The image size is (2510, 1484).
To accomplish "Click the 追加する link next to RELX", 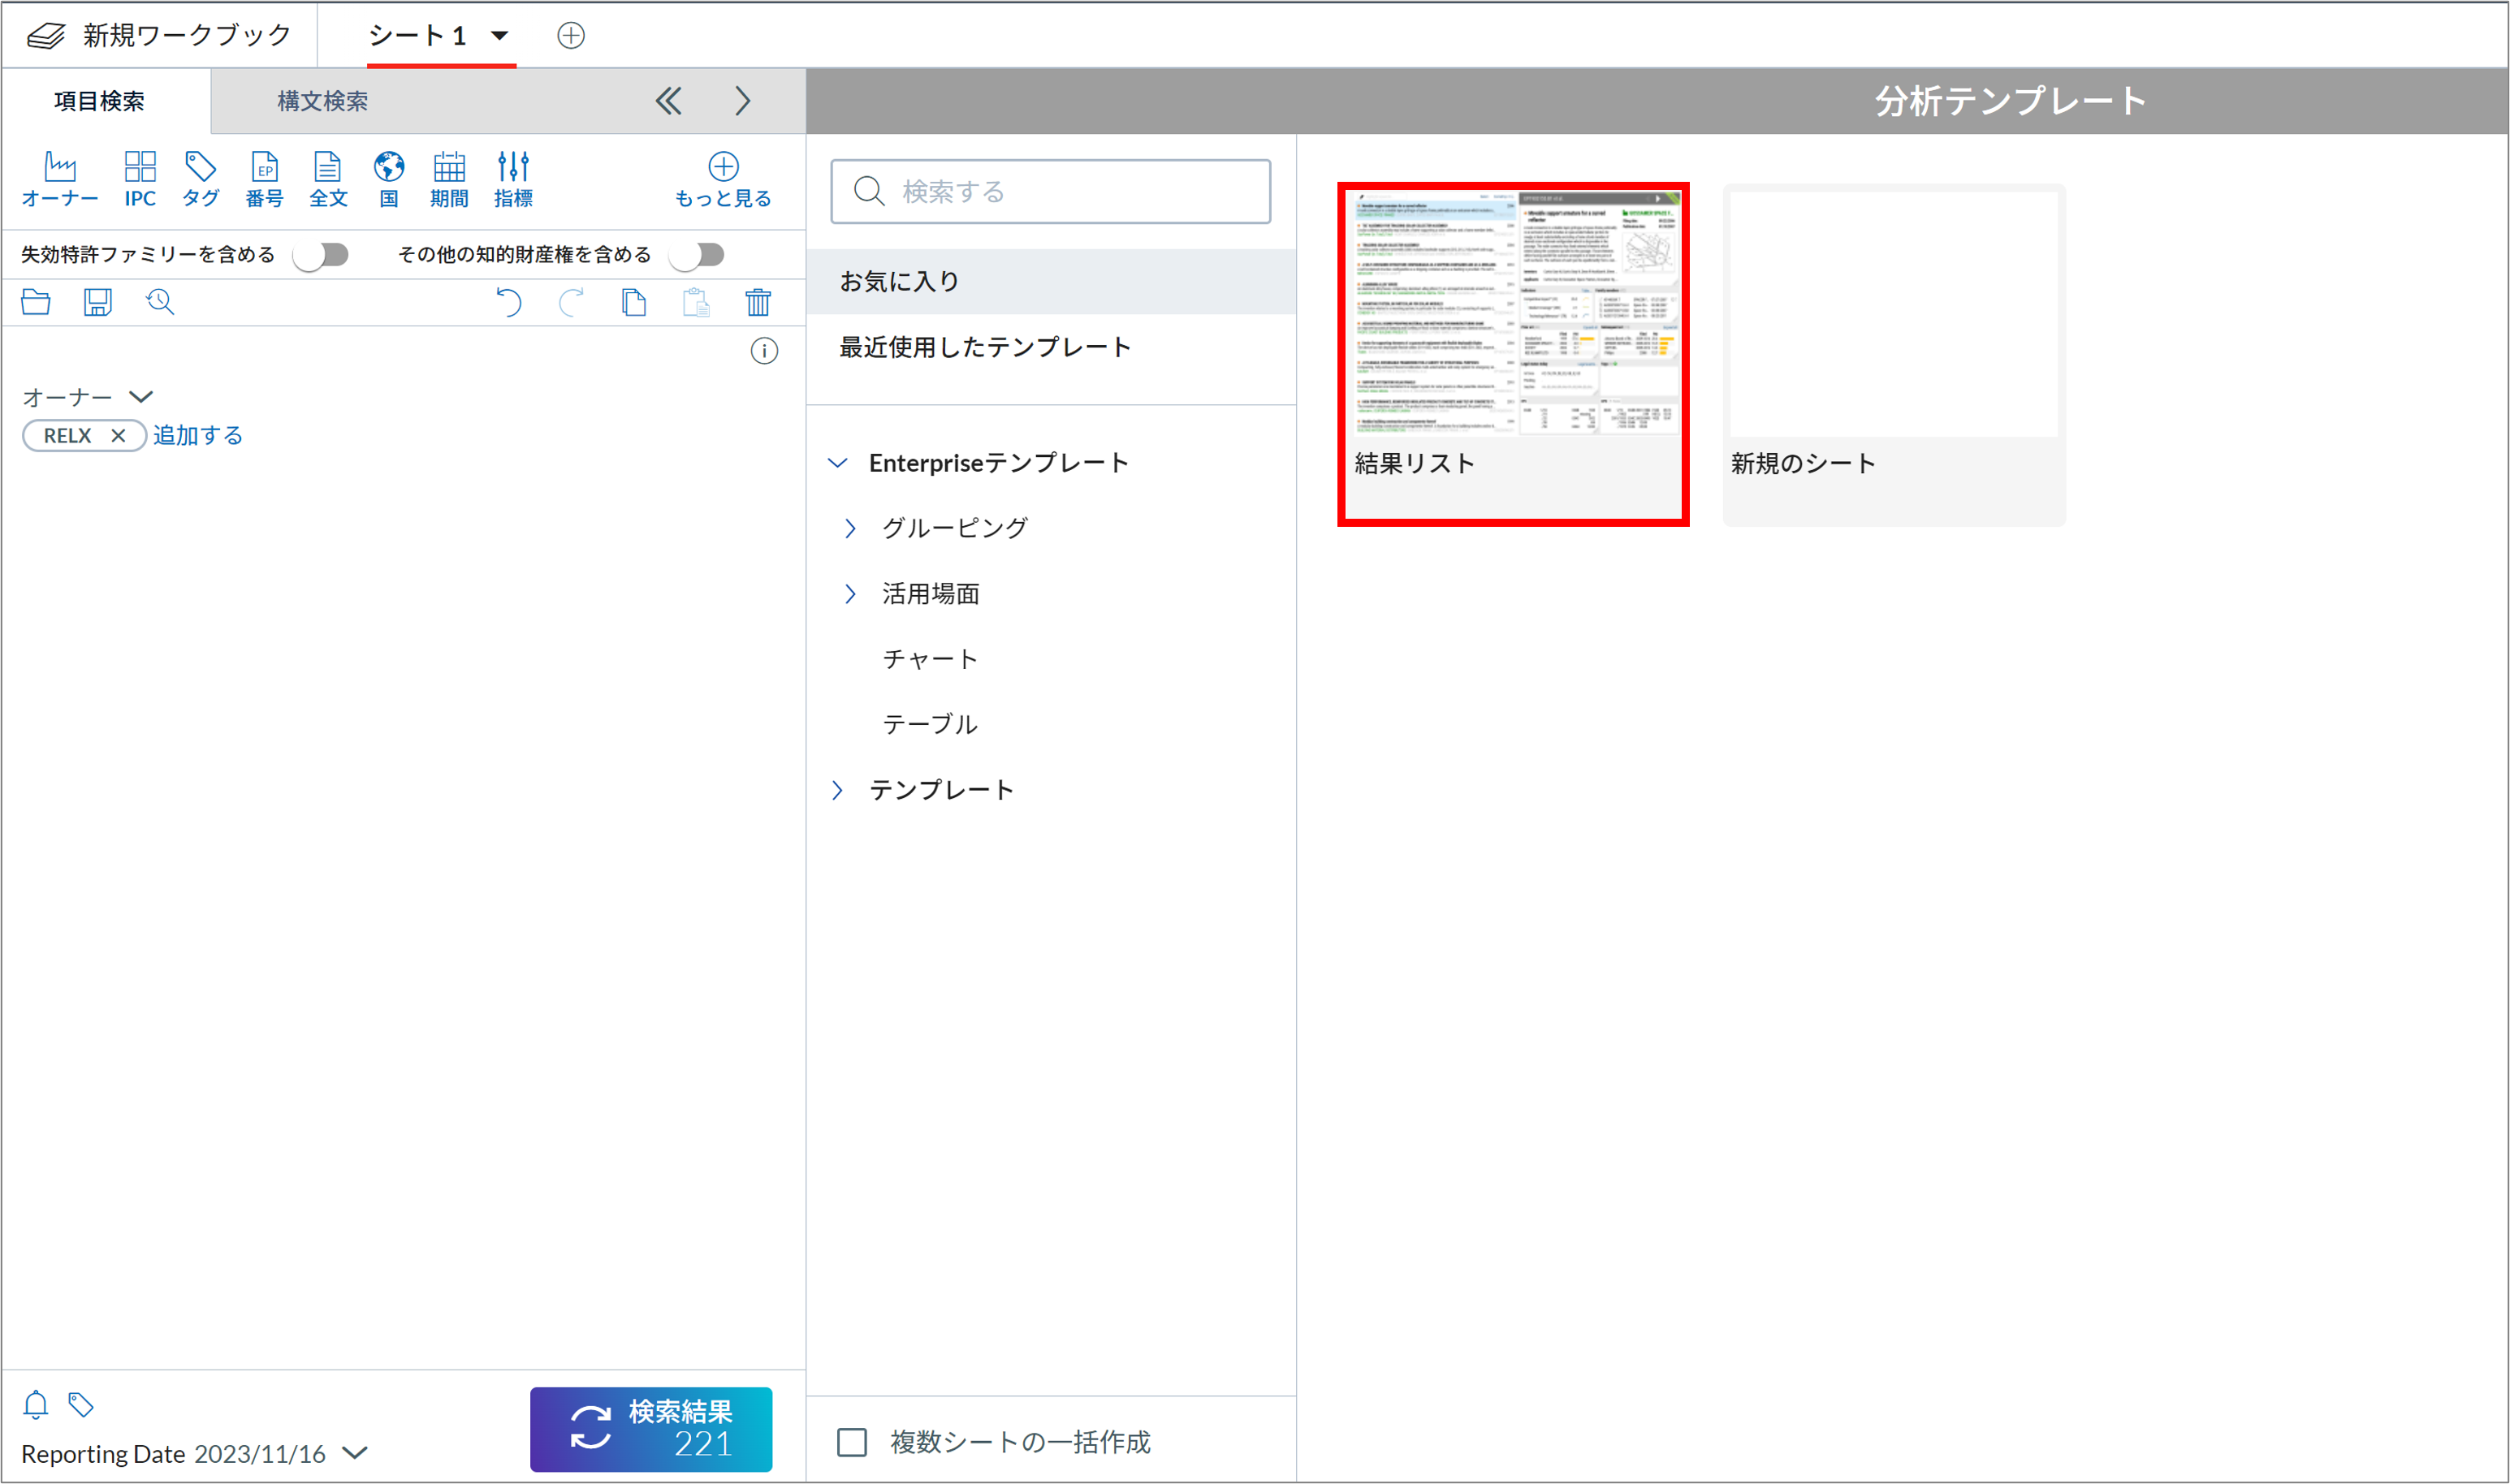I will point(198,436).
